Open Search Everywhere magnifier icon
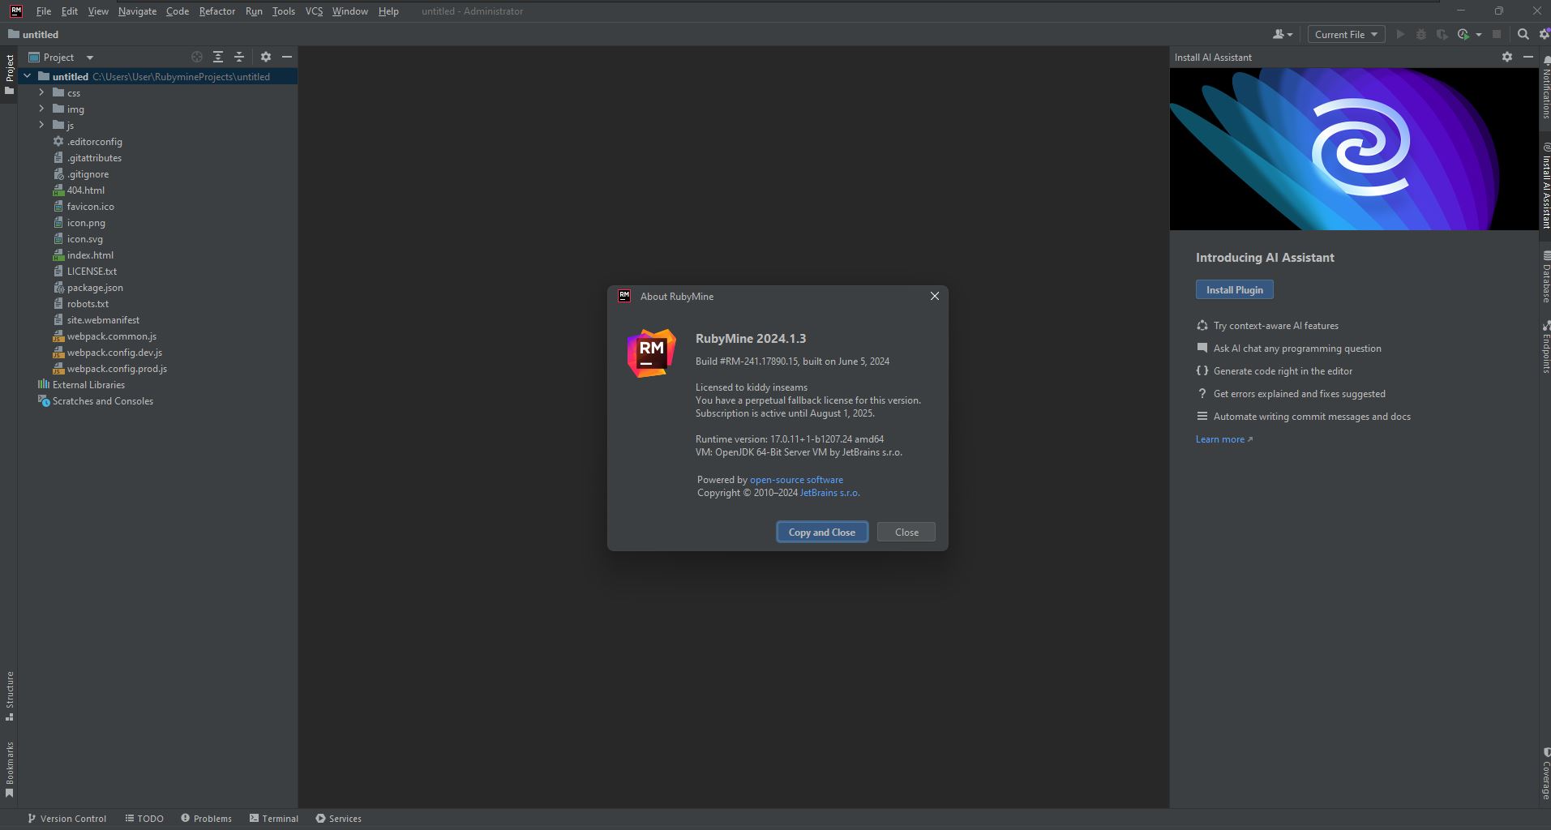The width and height of the screenshot is (1551, 830). tap(1523, 34)
